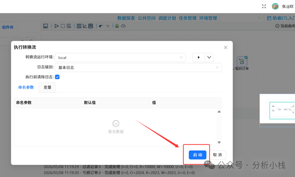Open the 任务管理 menu
This screenshot has width=295, height=177.
188,18
